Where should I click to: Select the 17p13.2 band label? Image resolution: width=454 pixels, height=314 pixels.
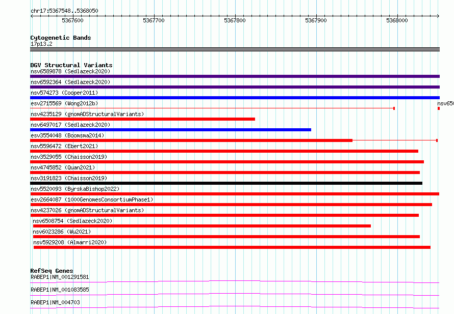point(41,44)
